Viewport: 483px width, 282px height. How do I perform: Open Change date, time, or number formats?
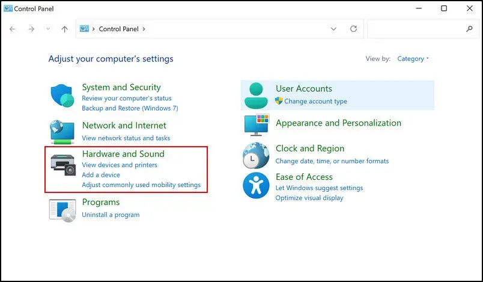332,161
